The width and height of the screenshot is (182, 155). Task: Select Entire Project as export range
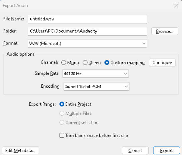tap(62, 104)
